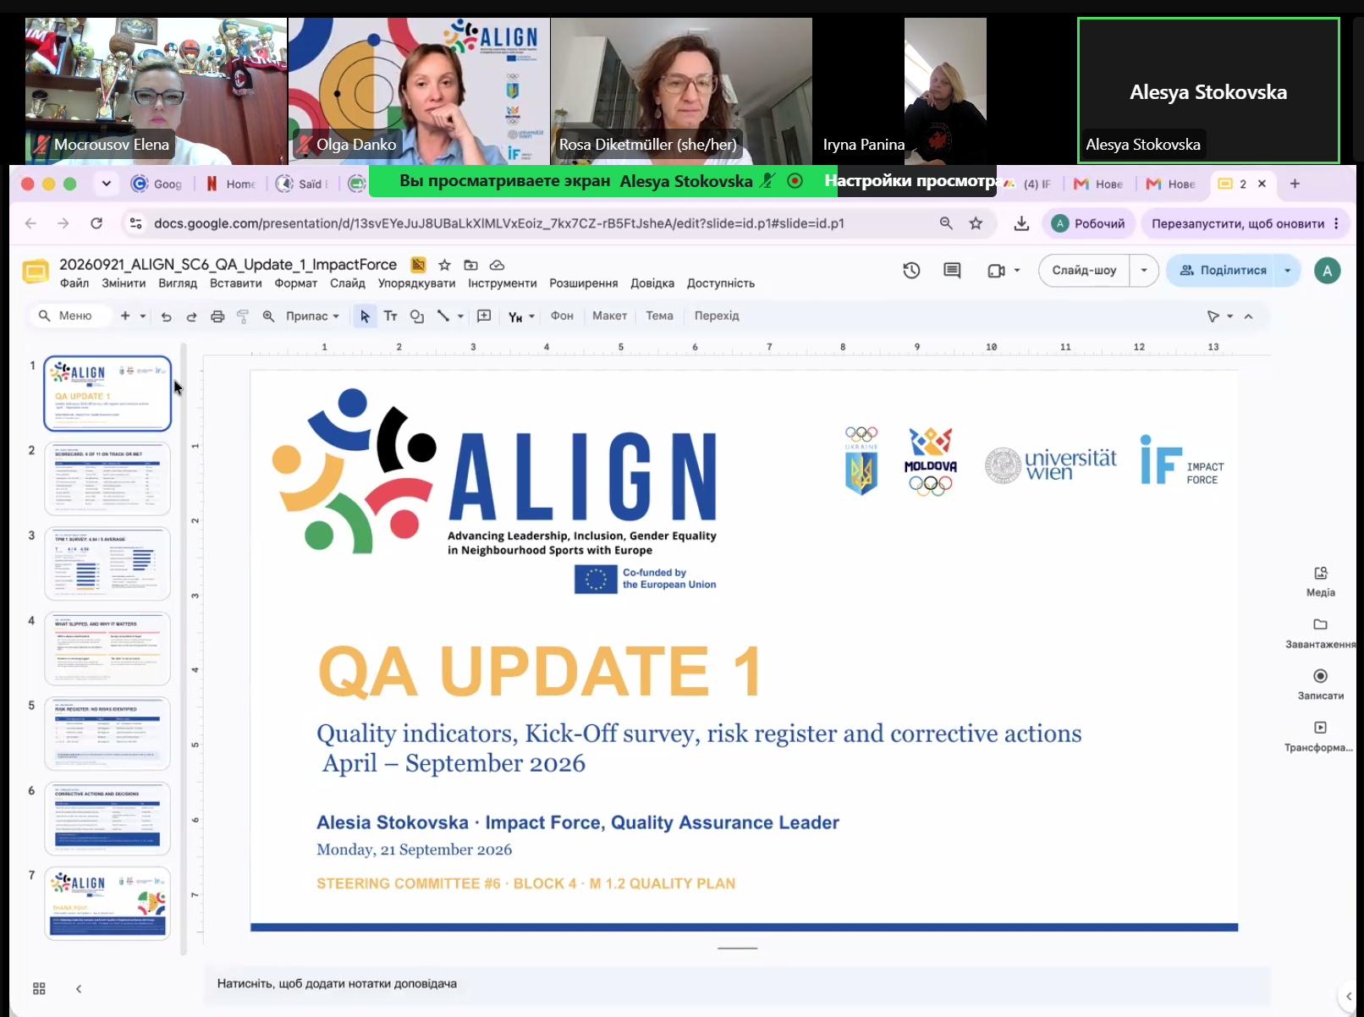The height and width of the screenshot is (1017, 1364).
Task: Open grid view at bottom left
Action: coord(39,988)
